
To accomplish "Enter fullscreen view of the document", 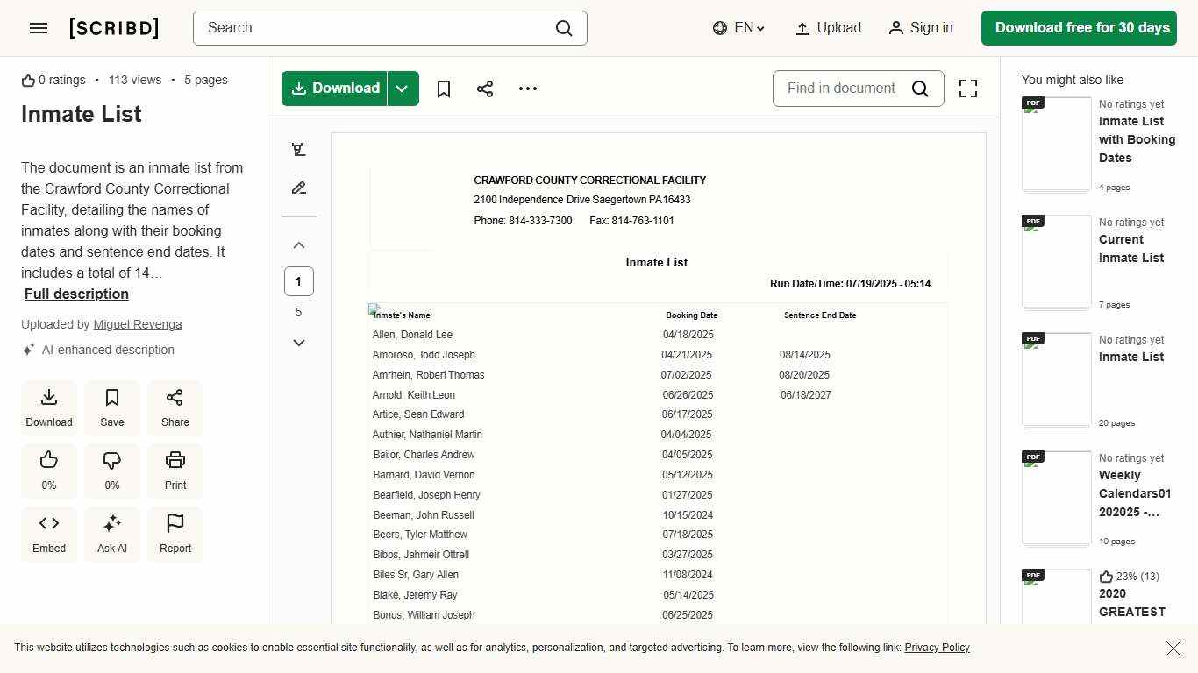I will coord(967,88).
